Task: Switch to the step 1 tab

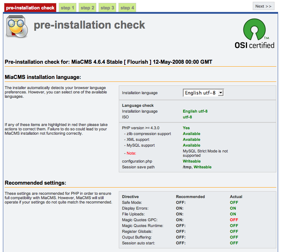Action: click(x=67, y=8)
